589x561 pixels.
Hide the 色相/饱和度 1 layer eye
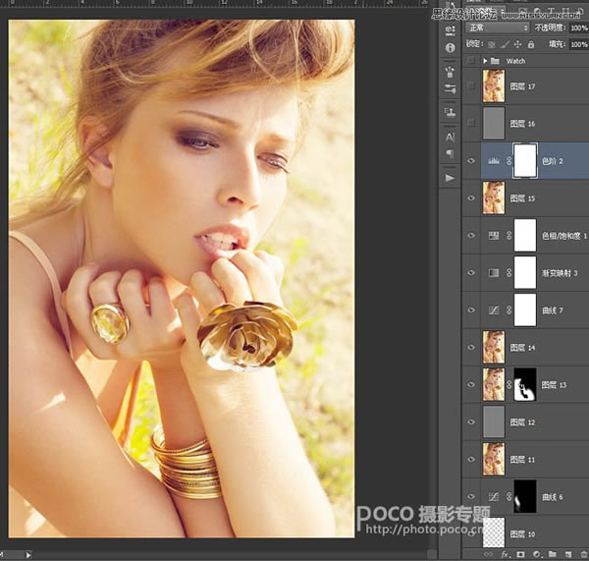pos(471,236)
